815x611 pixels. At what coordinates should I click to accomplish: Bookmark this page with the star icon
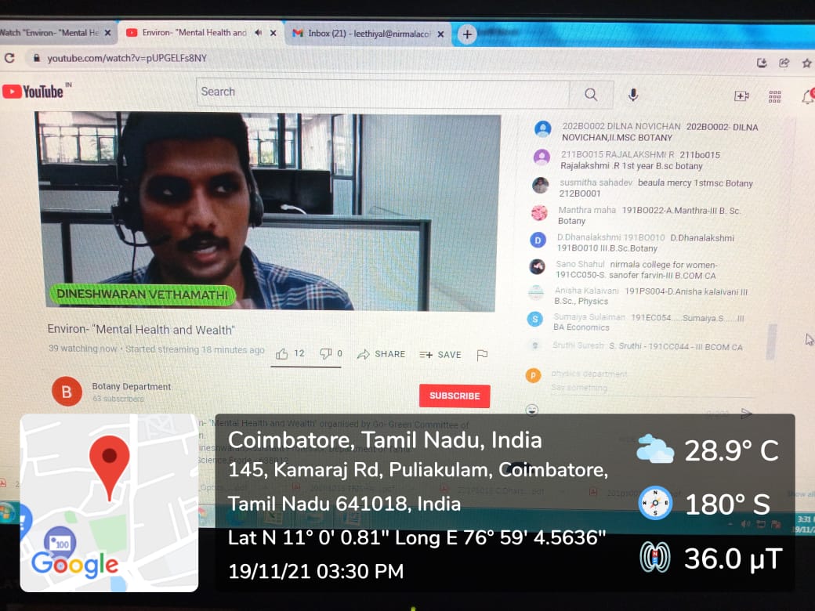(806, 63)
